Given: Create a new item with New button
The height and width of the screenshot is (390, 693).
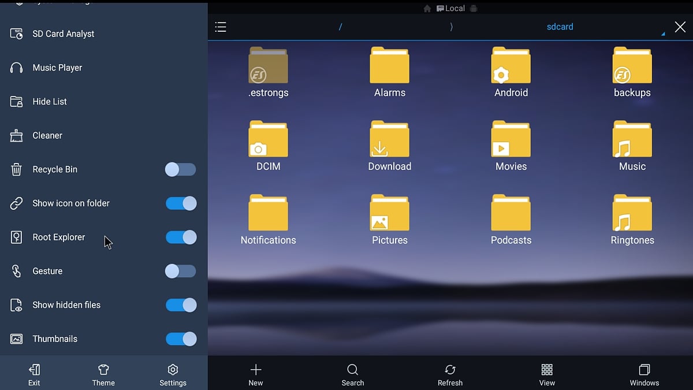Looking at the screenshot, I should point(255,374).
